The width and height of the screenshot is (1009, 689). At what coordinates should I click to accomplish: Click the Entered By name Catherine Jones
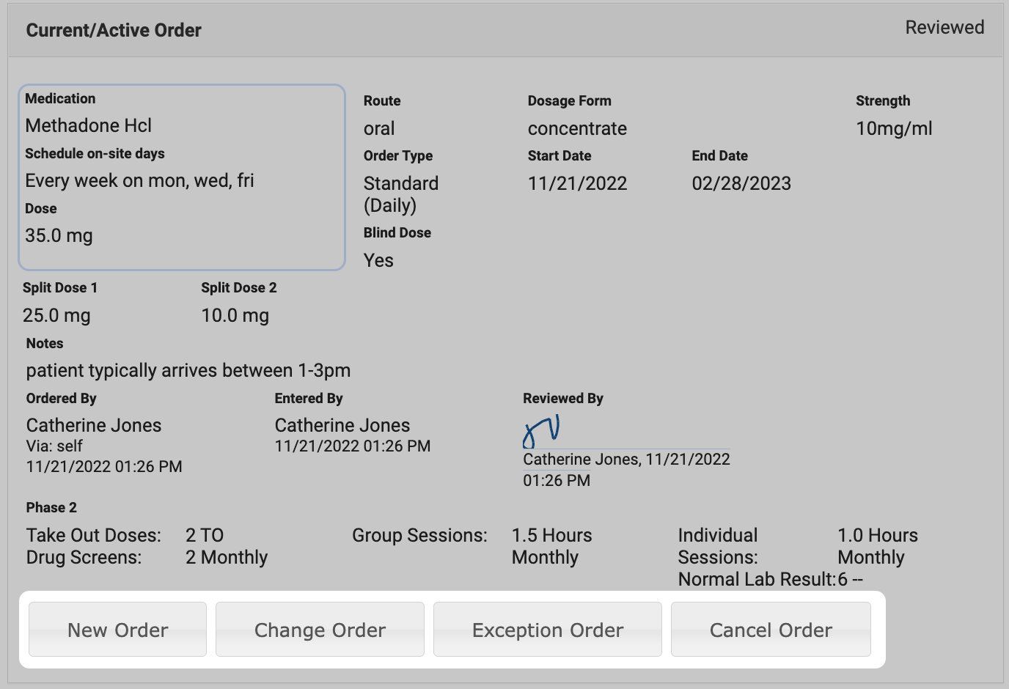342,426
